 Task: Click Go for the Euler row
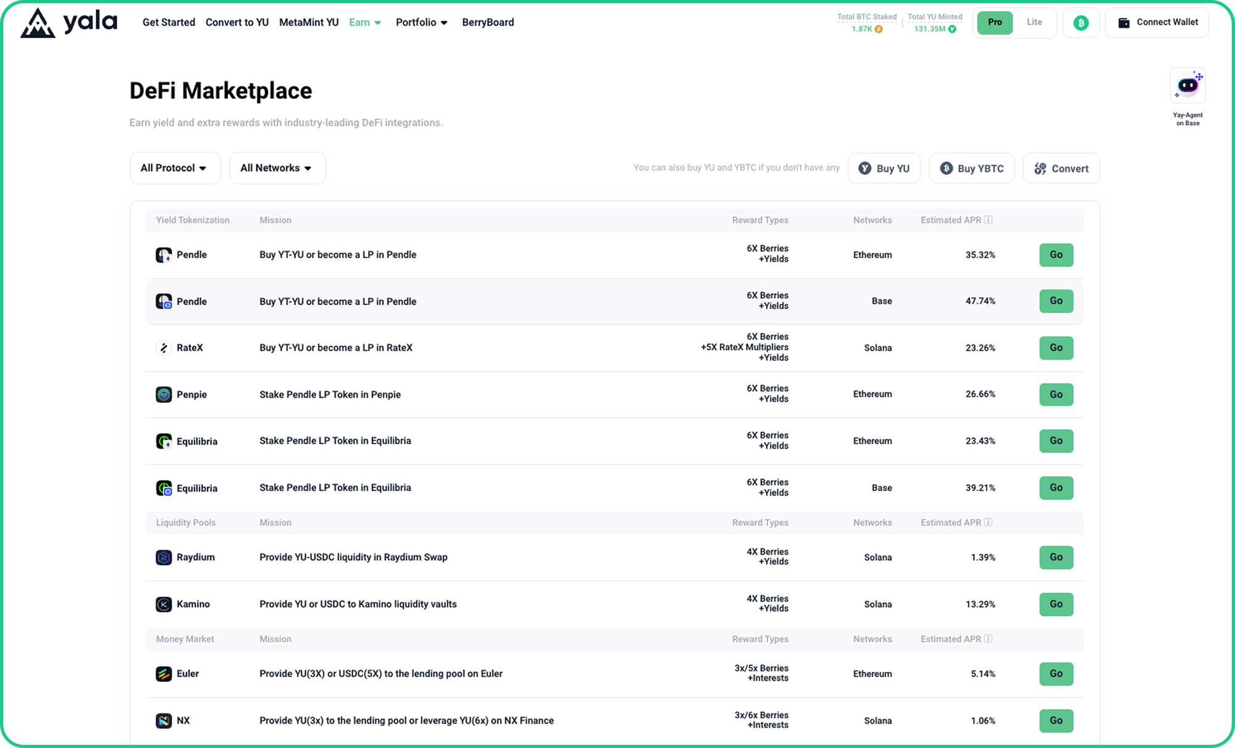(x=1056, y=674)
